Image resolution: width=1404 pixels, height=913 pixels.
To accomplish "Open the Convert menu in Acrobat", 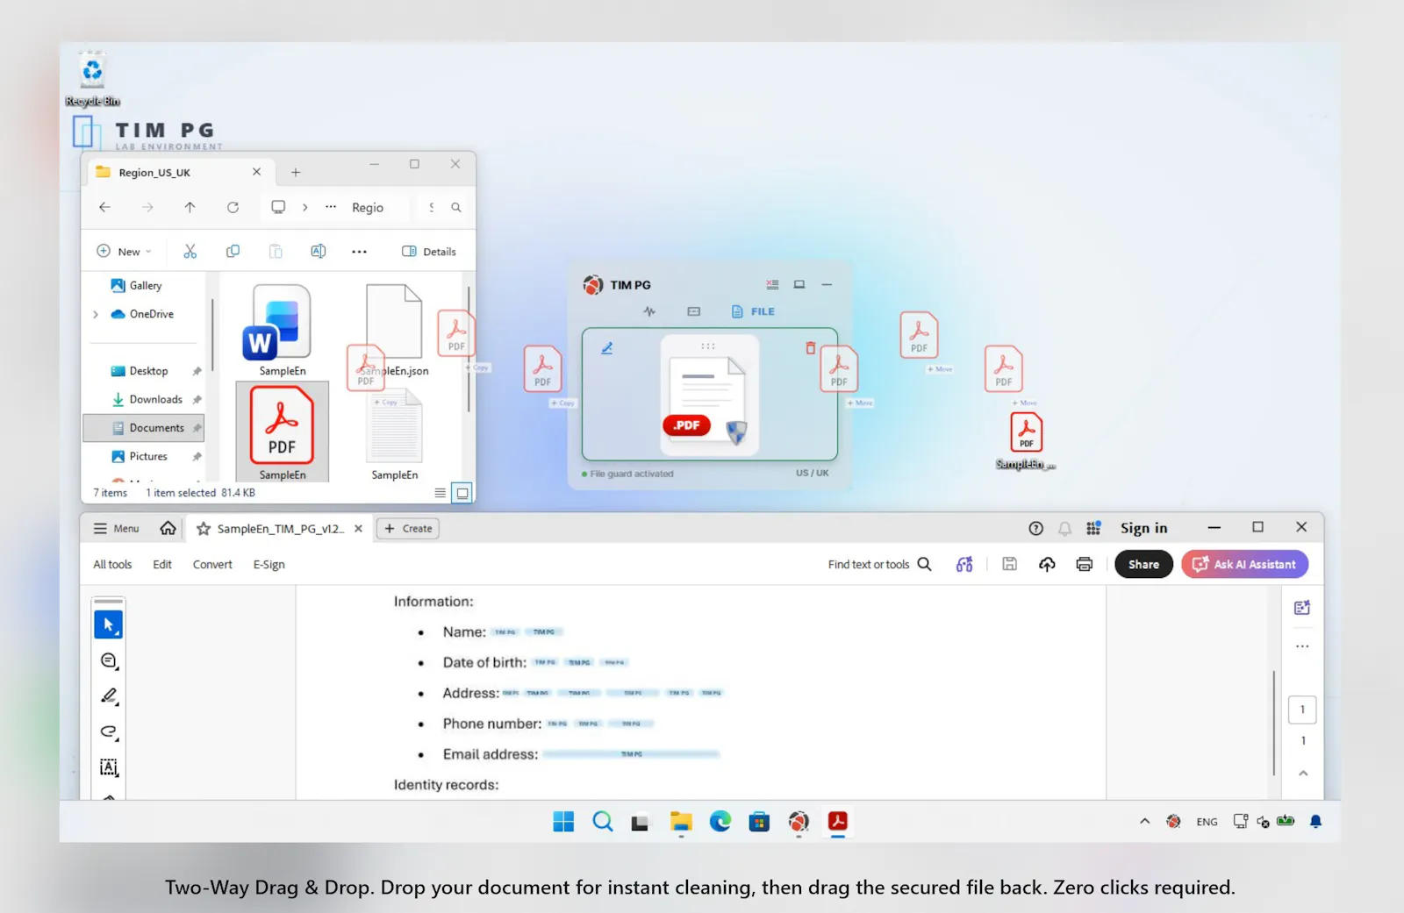I will click(212, 565).
